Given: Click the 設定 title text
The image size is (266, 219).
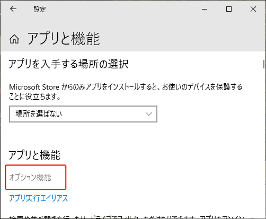Looking at the screenshot, I should [x=40, y=9].
